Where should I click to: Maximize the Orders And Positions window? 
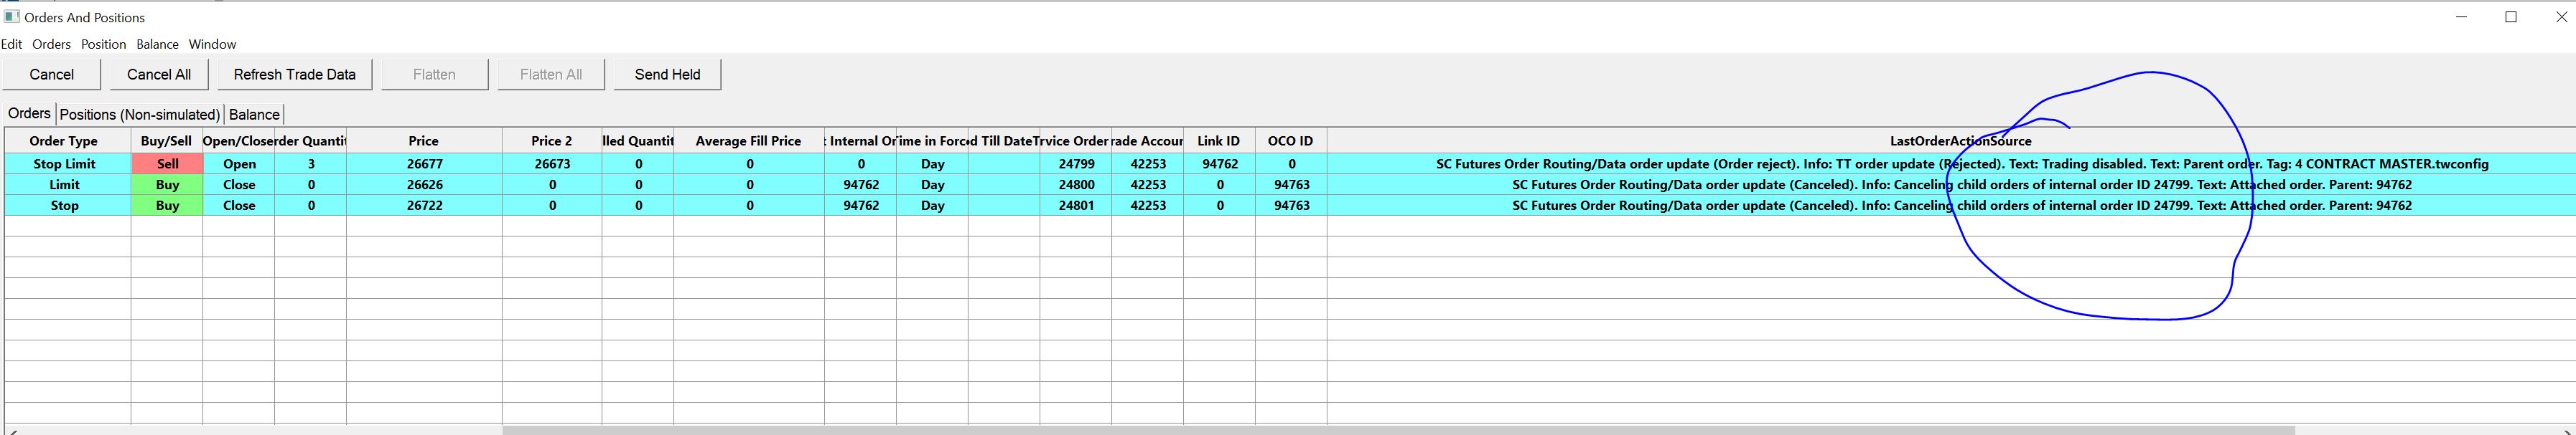(x=2510, y=17)
